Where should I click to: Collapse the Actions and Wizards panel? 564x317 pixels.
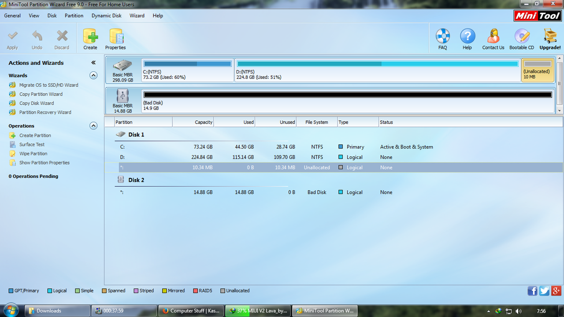point(93,63)
